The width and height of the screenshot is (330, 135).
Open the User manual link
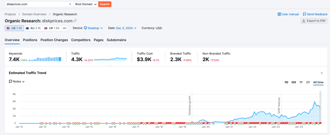tap(288, 14)
